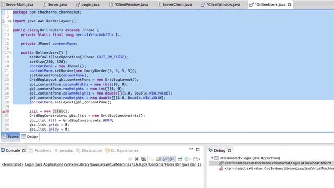Open the Declaration view tab

coord(89,150)
